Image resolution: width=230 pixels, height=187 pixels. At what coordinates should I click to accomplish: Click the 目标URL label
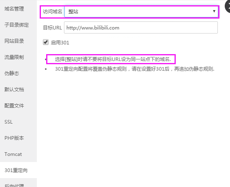(52, 27)
